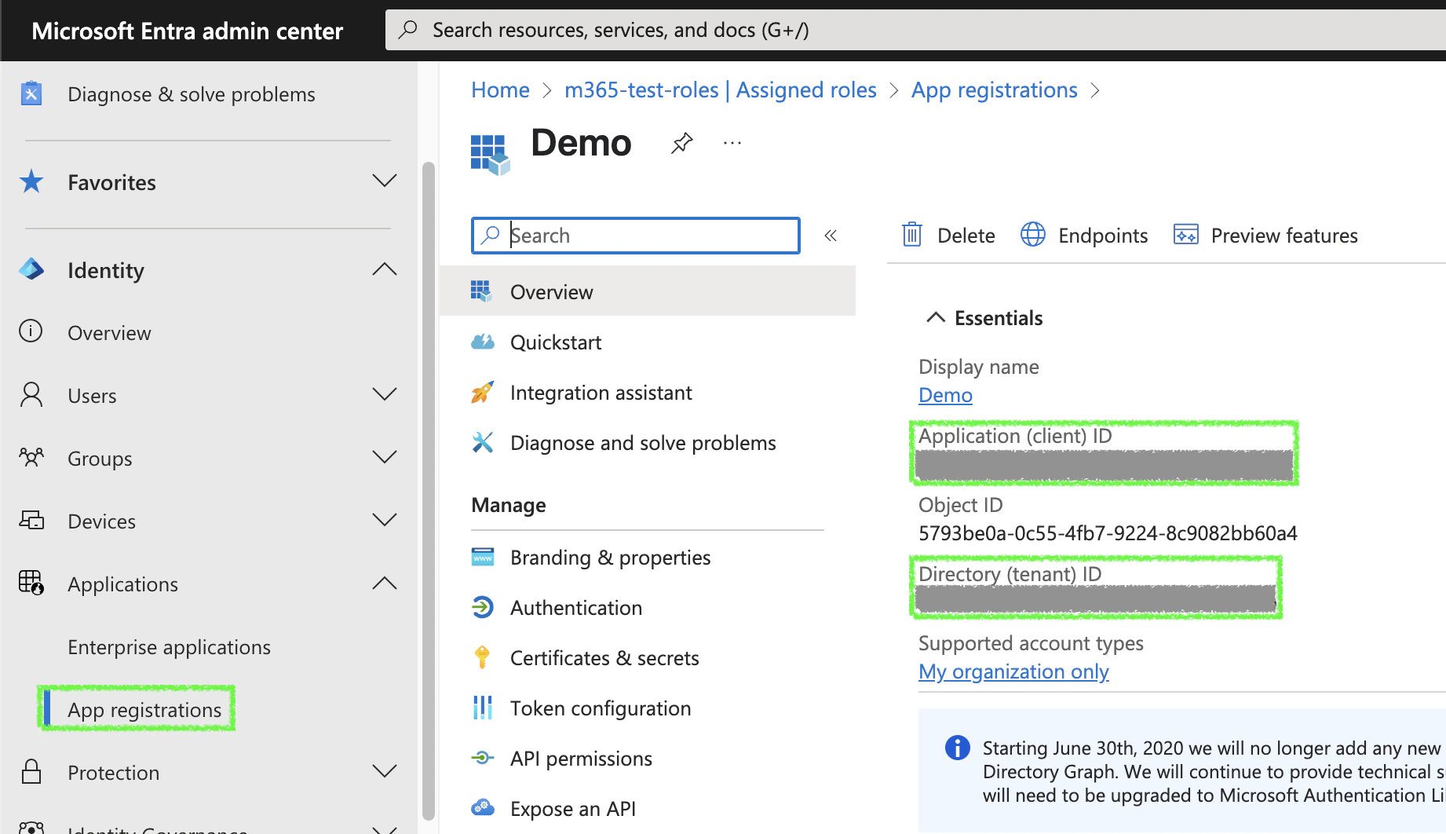Screen dimensions: 1446x834
Task: Expand the Users menu chevron
Action: 384,394
